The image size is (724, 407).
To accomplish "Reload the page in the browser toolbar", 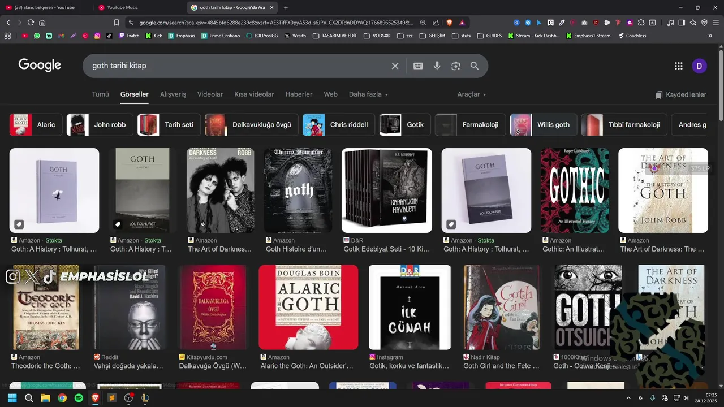I will (31, 23).
